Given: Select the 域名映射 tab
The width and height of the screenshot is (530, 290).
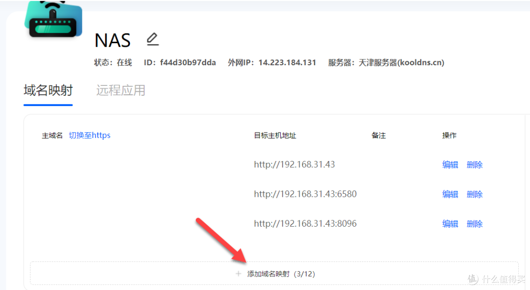Looking at the screenshot, I should (x=48, y=91).
